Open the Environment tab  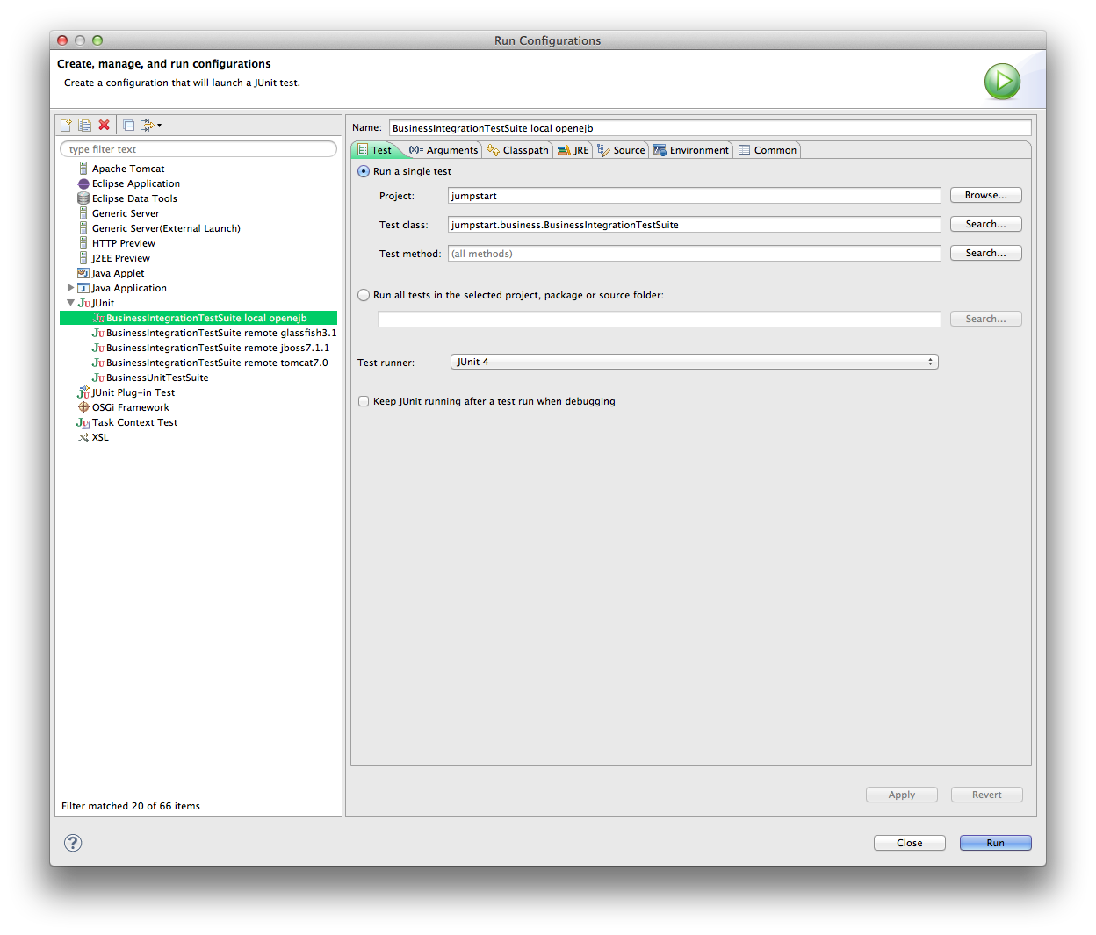[691, 150]
